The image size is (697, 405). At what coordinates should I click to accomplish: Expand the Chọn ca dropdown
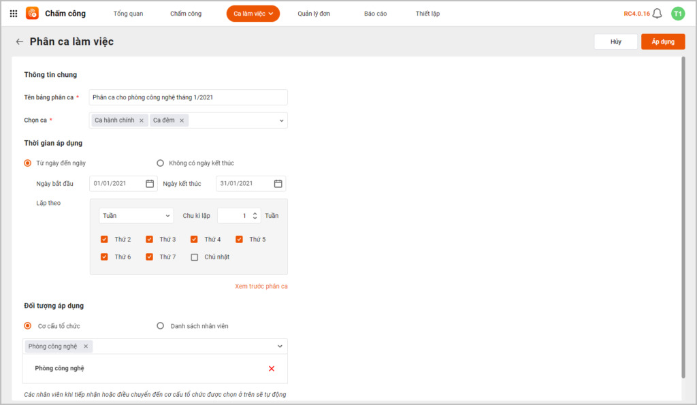pos(281,120)
